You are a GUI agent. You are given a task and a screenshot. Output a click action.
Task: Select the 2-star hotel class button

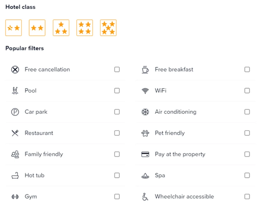[37, 28]
